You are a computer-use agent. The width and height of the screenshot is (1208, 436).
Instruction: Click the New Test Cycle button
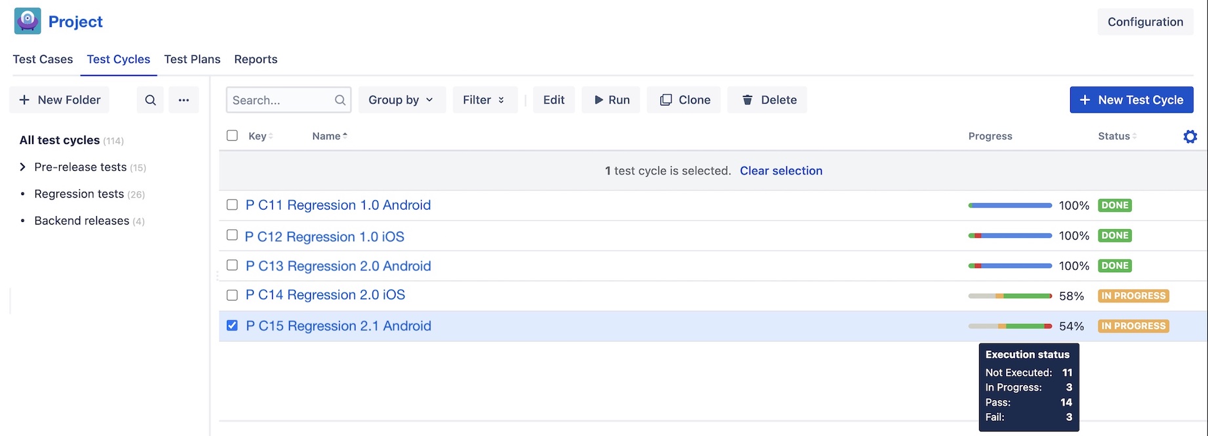click(x=1131, y=100)
